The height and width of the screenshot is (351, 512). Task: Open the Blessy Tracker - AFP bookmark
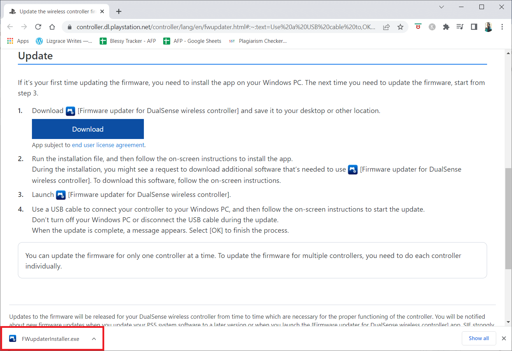pos(127,41)
